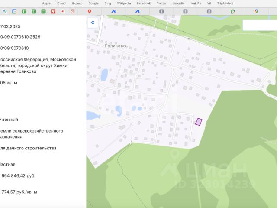Switch to the red cloud icon tab
The image size is (277, 208).
63,12
